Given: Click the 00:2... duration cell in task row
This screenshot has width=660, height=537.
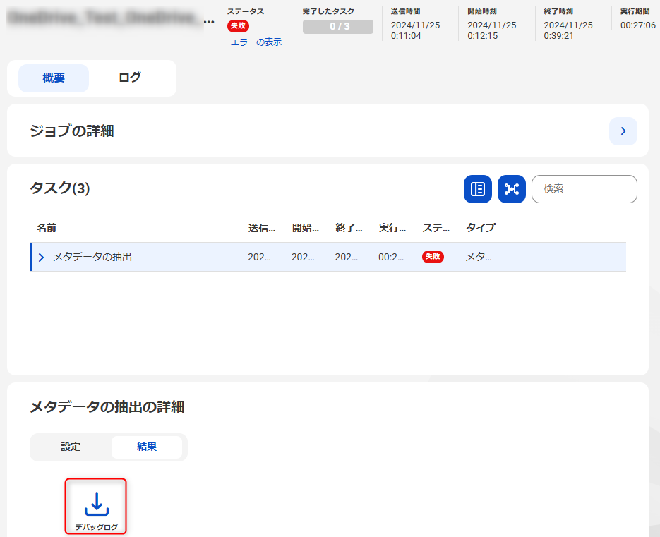Looking at the screenshot, I should click(391, 257).
